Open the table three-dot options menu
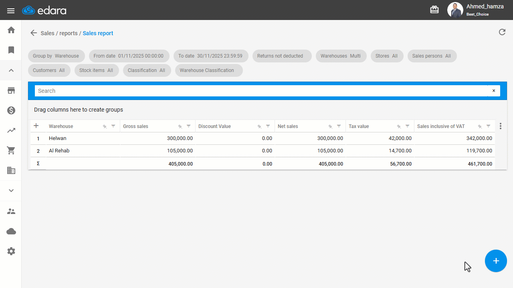 click(501, 126)
